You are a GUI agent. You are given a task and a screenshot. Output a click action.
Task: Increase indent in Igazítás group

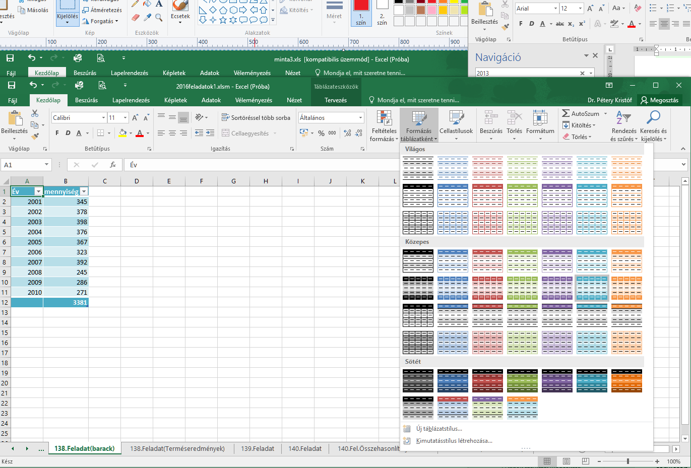coord(210,133)
